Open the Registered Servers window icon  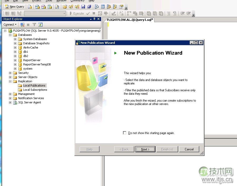97,7
